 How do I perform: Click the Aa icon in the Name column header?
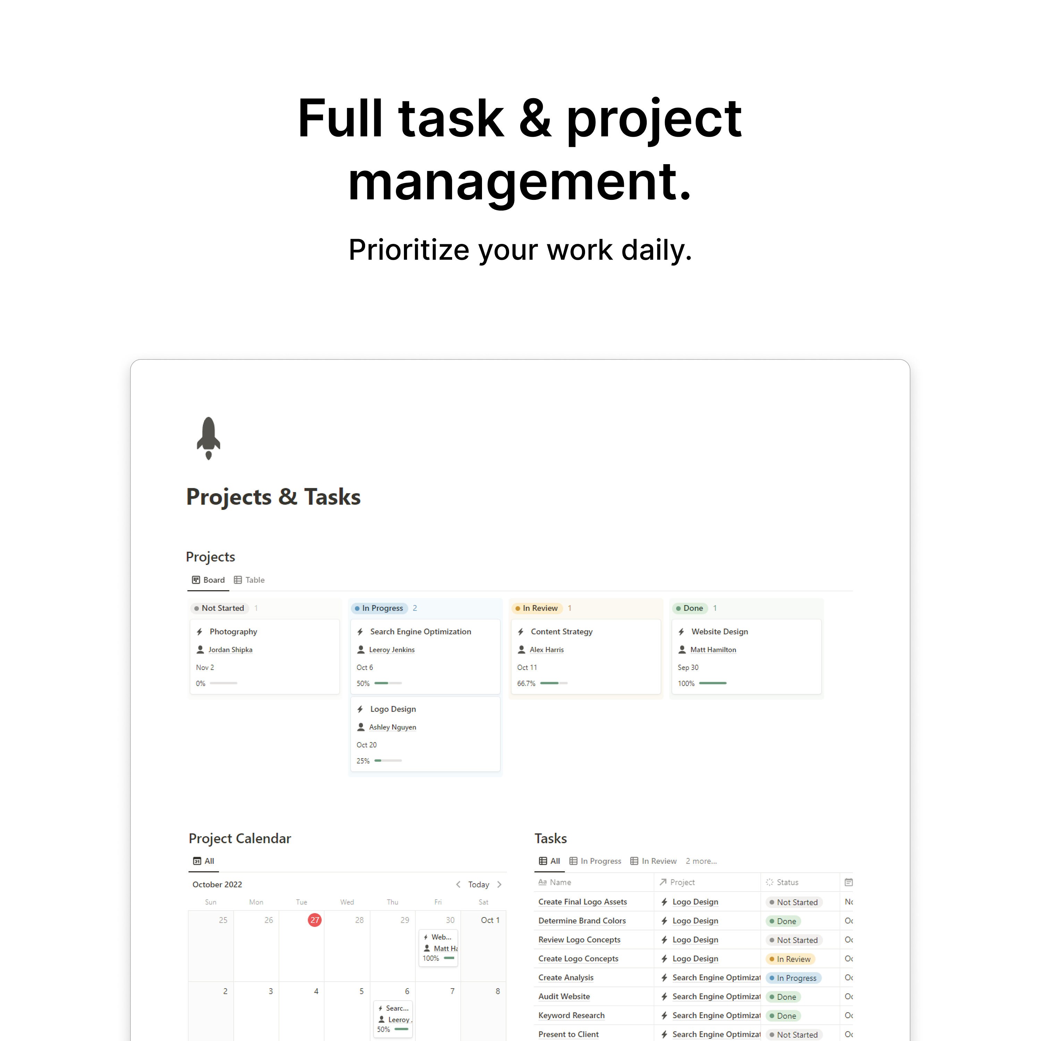click(543, 882)
